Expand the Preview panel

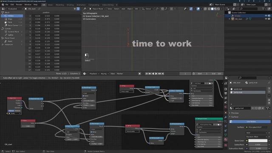235,113
